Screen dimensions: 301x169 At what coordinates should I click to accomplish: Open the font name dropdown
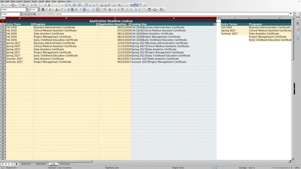point(27,9)
